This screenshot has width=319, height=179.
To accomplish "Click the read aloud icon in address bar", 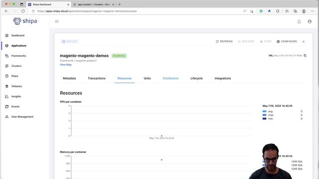I will coord(245,11).
